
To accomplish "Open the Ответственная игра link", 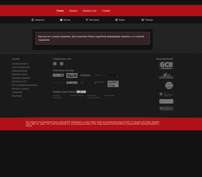I will [20, 67].
